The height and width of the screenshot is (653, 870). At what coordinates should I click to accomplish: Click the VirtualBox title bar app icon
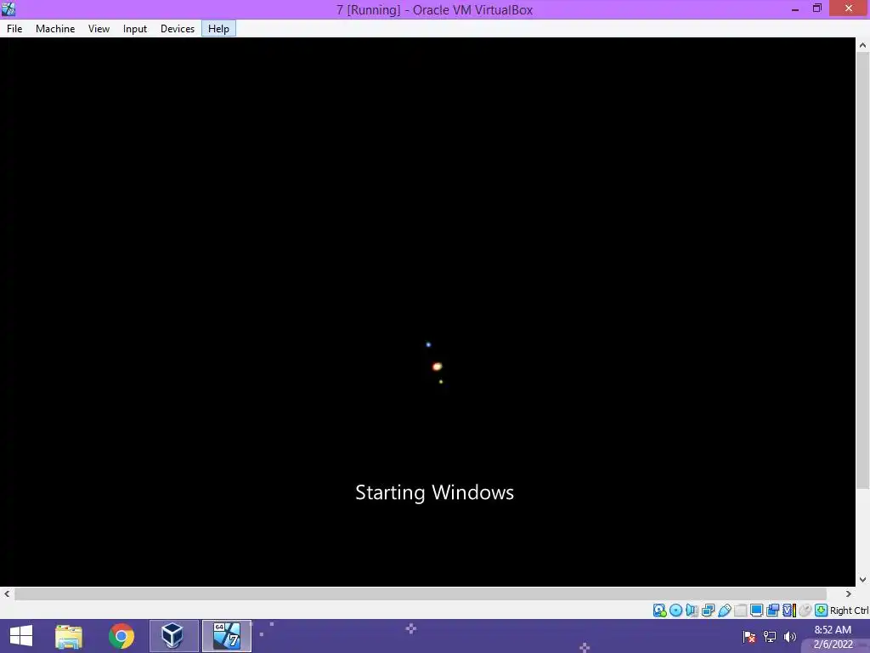click(8, 9)
